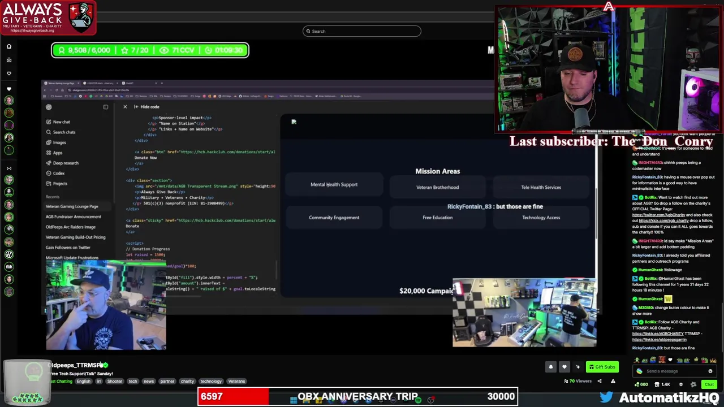Click the Shooter tag

tap(115, 382)
